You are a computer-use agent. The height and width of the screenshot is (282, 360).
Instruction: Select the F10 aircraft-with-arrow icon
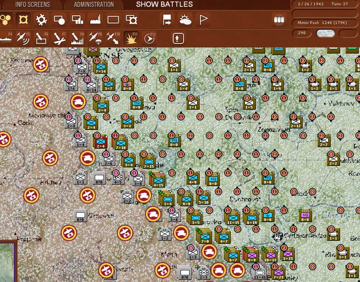pos(113,38)
